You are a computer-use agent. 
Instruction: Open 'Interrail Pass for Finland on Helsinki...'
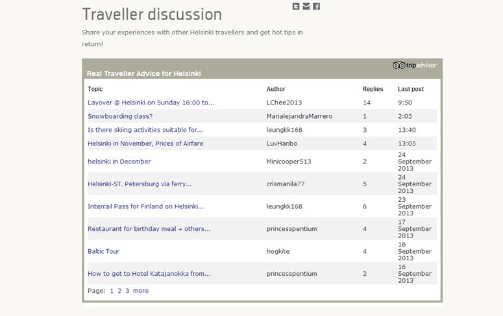[x=145, y=206]
